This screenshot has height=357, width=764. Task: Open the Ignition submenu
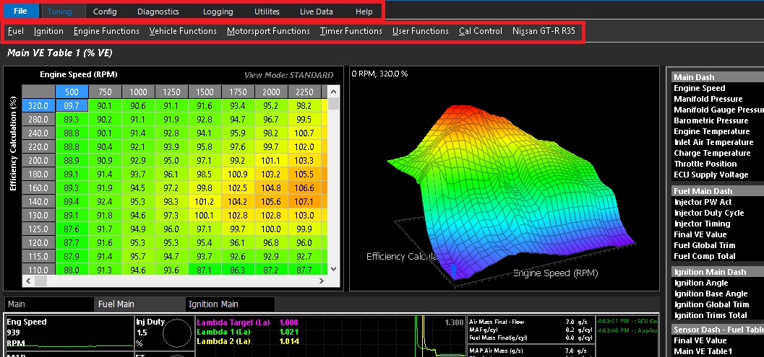tap(48, 31)
